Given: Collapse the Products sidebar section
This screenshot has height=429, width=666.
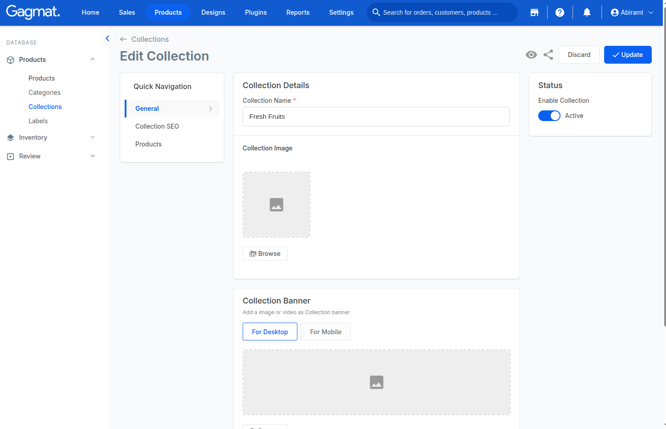Looking at the screenshot, I should 93,60.
